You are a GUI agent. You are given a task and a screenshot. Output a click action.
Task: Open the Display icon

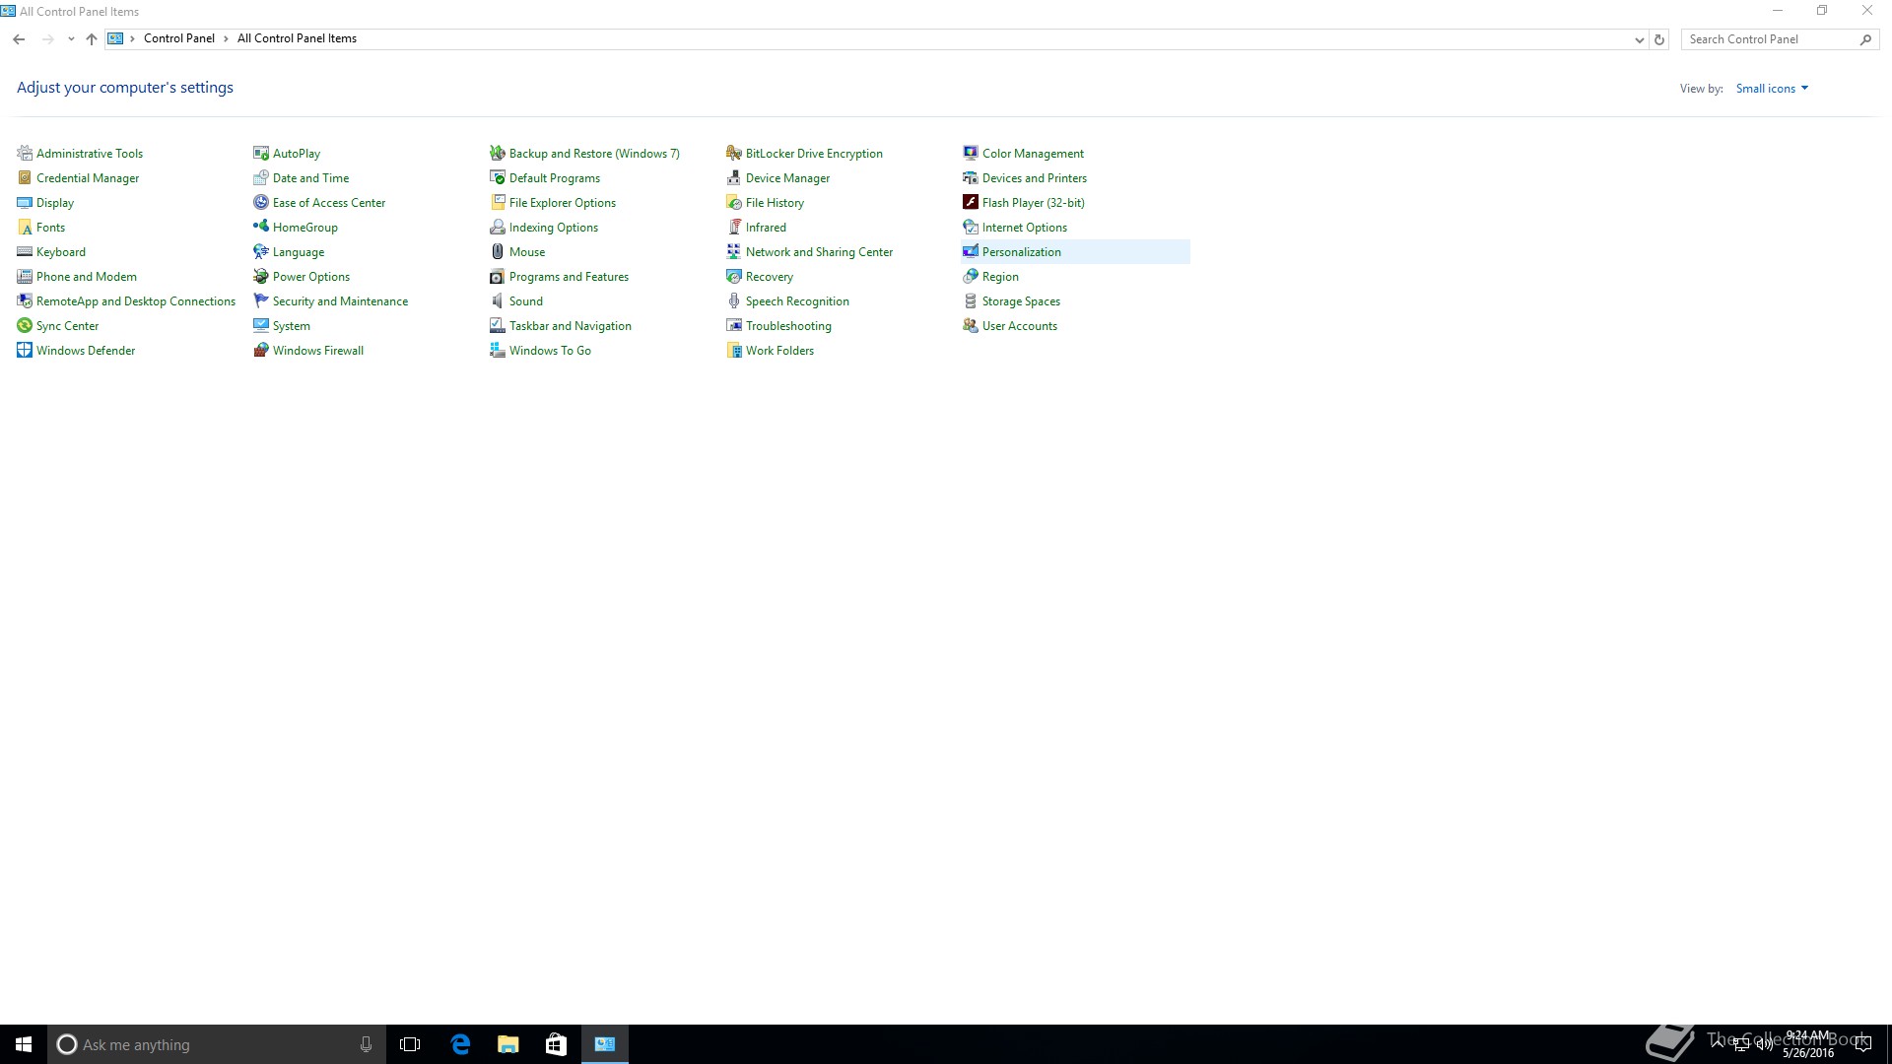pos(25,202)
